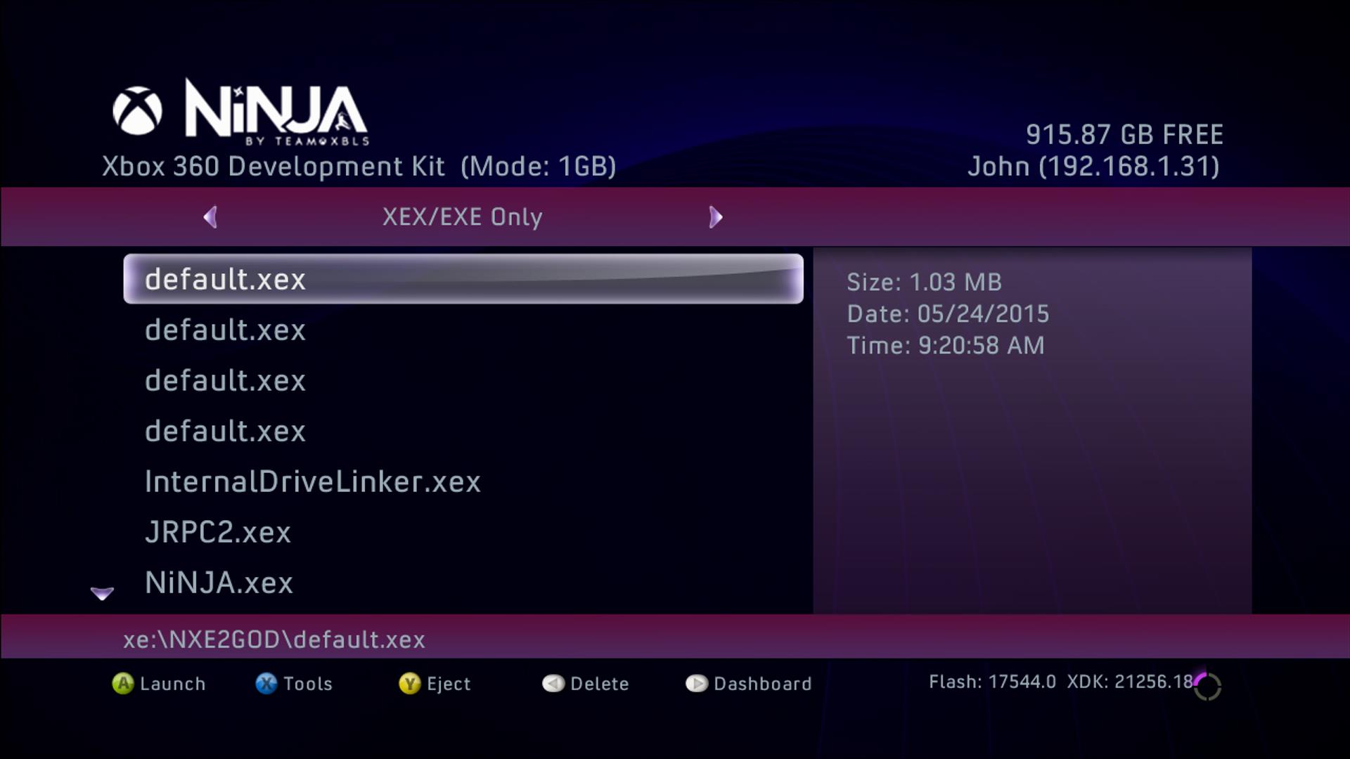The height and width of the screenshot is (759, 1350).
Task: Click the yellow Y Eject button icon
Action: 410,684
